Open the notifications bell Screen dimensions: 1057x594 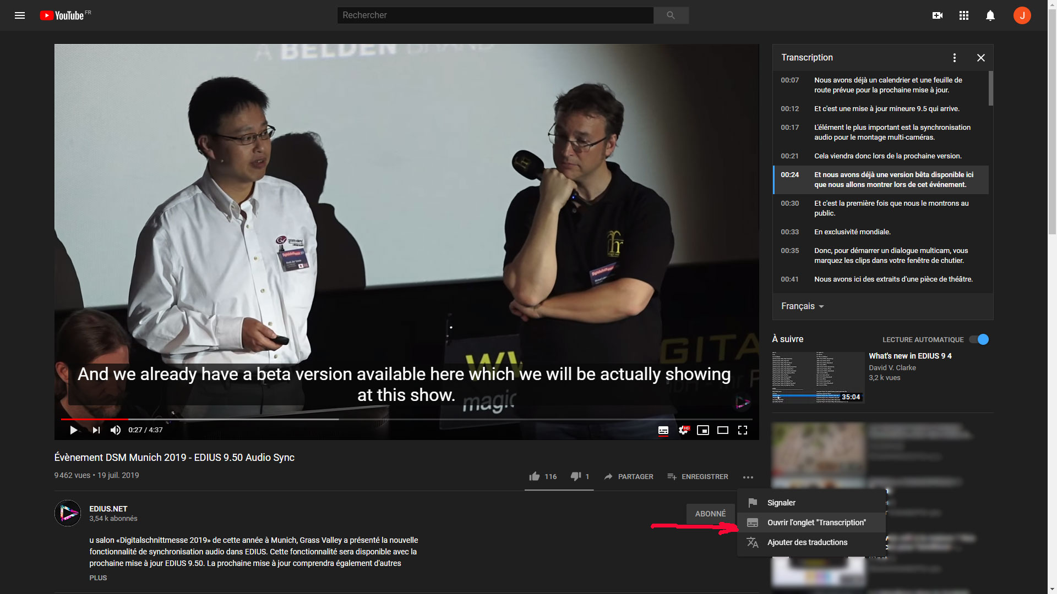click(x=990, y=15)
